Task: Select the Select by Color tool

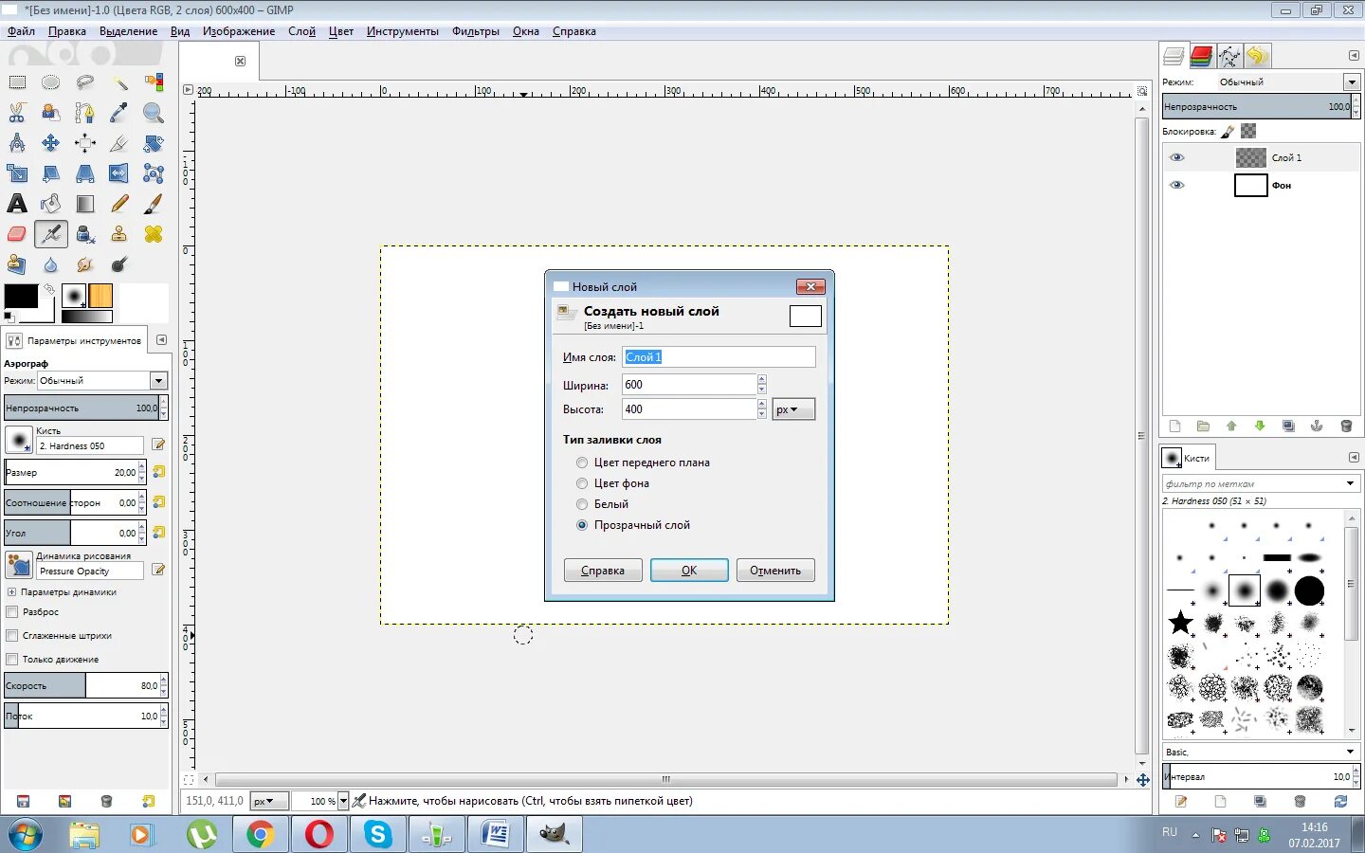Action: coord(154,82)
